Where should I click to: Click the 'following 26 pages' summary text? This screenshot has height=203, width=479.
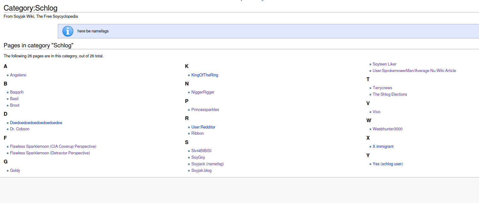pyautogui.click(x=53, y=56)
